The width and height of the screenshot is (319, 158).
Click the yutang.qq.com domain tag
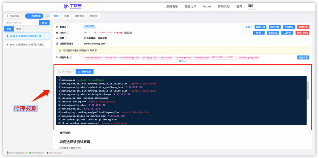149,57
